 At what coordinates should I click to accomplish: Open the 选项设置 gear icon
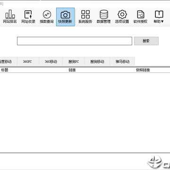tap(122, 17)
